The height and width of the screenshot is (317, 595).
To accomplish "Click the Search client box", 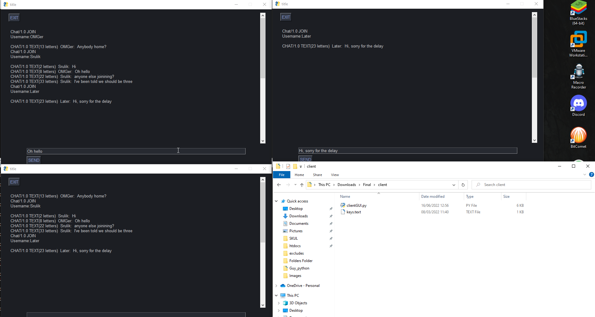I will pos(531,185).
